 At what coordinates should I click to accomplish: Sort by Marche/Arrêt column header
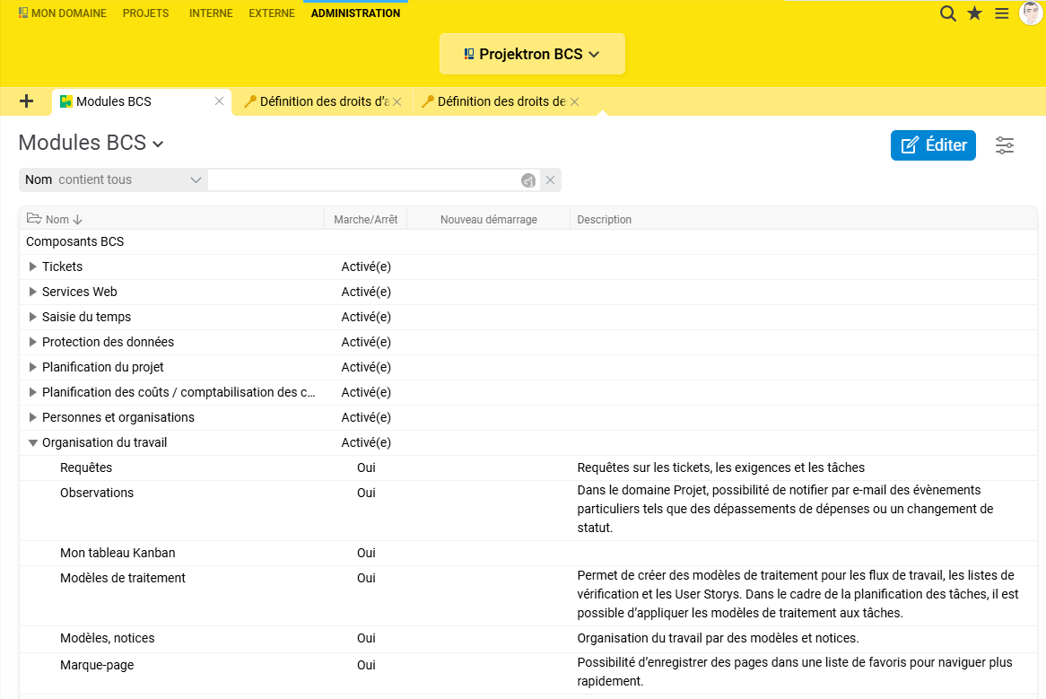pyautogui.click(x=365, y=219)
